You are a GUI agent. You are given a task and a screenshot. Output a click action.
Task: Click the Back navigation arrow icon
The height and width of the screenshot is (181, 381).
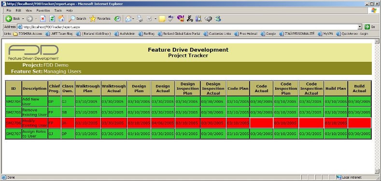tap(9, 18)
